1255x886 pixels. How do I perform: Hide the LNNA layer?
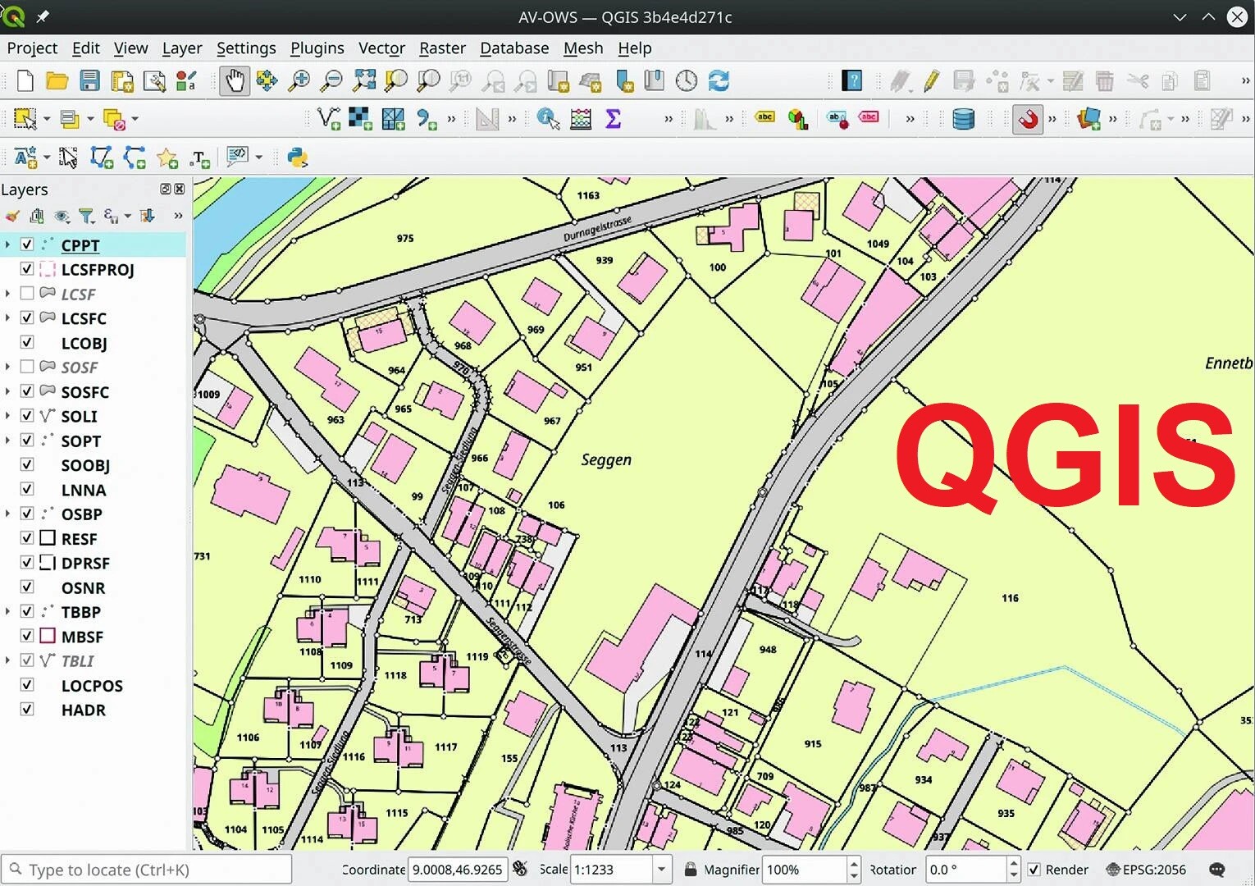coord(27,489)
